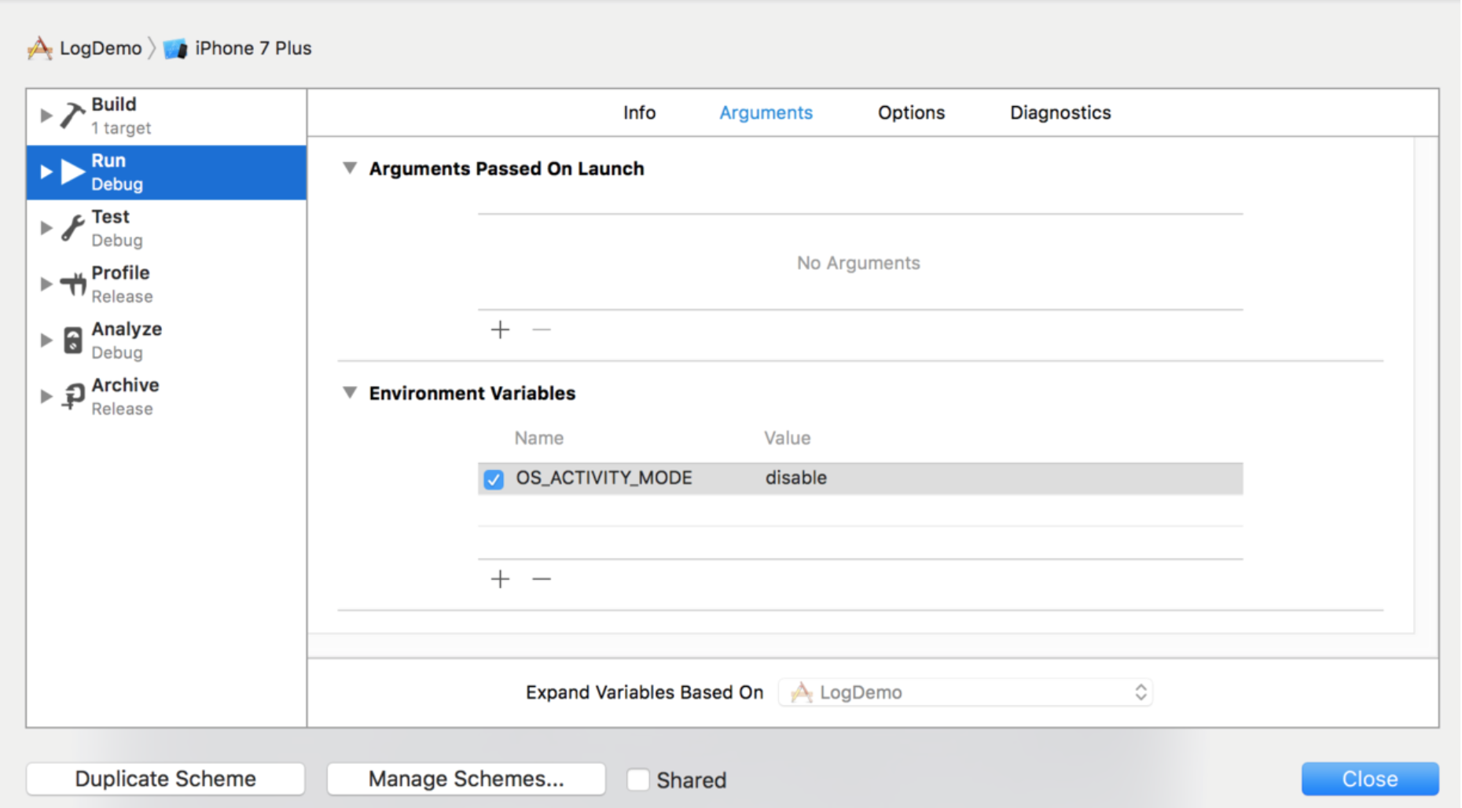Click the Analyze icon in sidebar
The image size is (1462, 808).
(73, 340)
